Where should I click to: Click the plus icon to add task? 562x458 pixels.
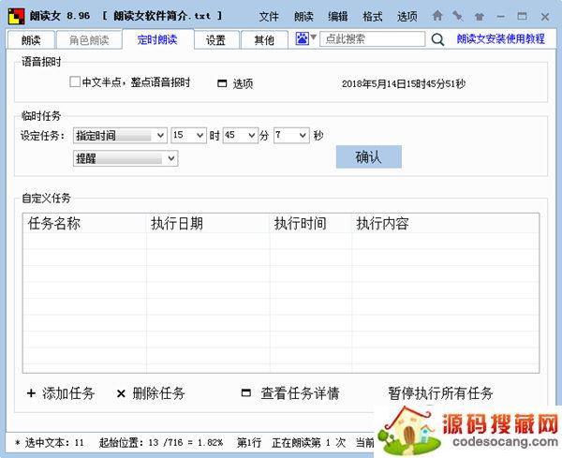click(31, 393)
